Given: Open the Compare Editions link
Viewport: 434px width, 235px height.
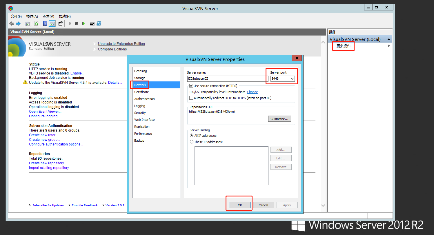Looking at the screenshot, I should coord(112,49).
